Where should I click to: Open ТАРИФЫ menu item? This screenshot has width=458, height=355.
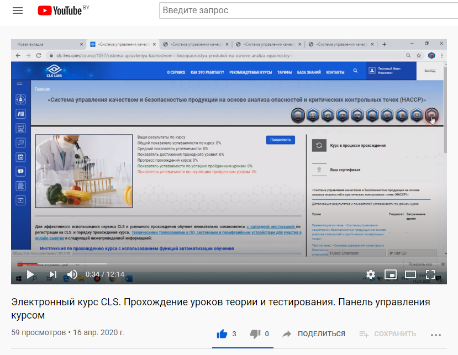click(285, 72)
